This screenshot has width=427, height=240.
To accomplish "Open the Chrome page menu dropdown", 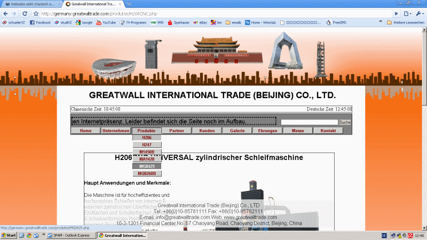I will [408, 13].
